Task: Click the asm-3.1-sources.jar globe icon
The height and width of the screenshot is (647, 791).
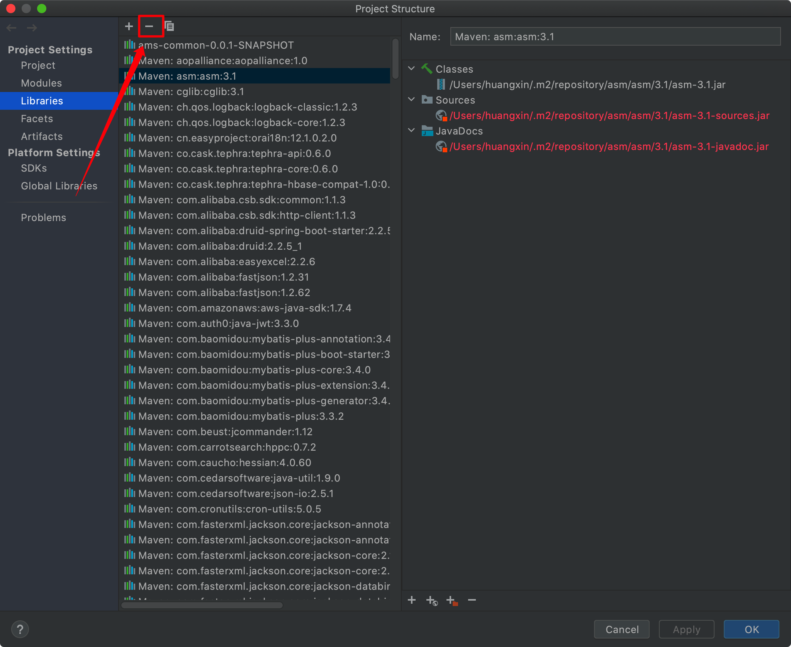Action: click(441, 115)
